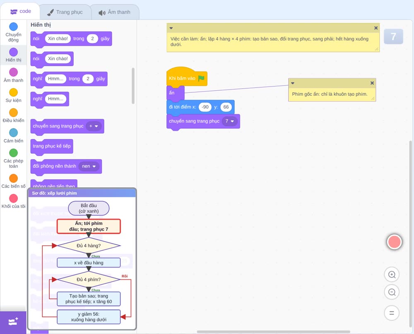
Task: Close the 'Phím gốc ẩn' comment note
Action: pyautogui.click(x=372, y=83)
